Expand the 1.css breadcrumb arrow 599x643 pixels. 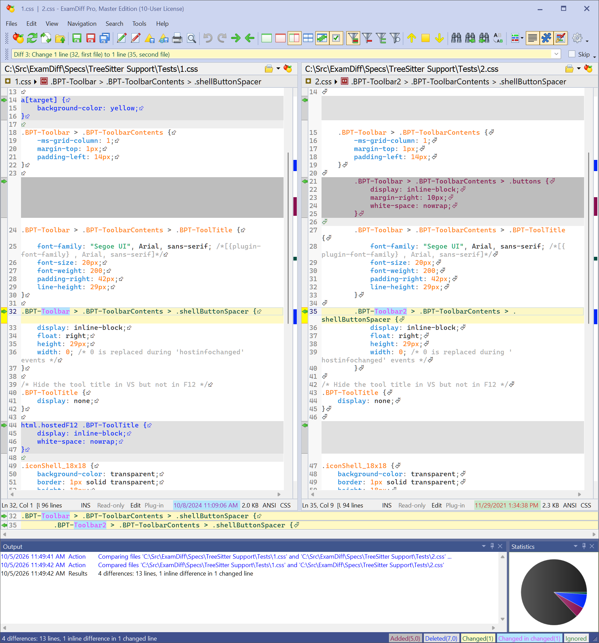(35, 82)
